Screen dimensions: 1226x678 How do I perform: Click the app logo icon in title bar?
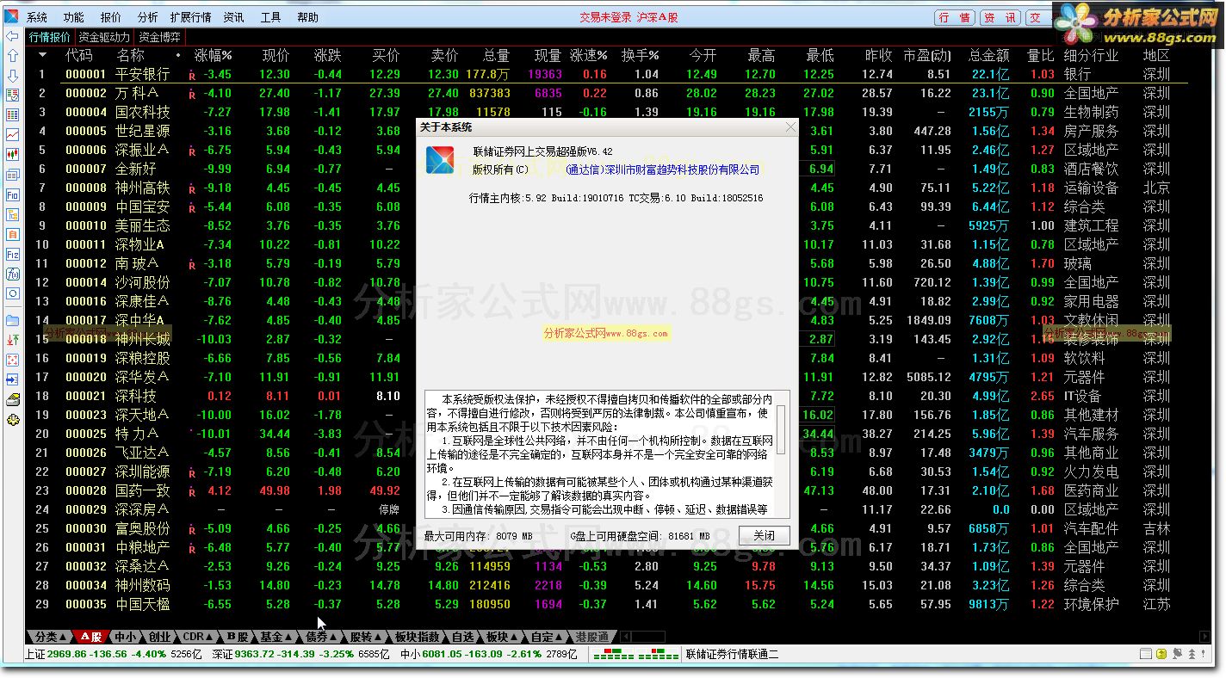click(x=12, y=16)
